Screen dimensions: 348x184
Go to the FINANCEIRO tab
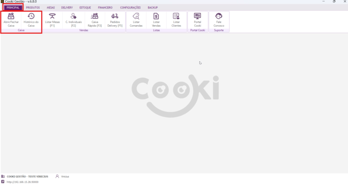(x=105, y=7)
